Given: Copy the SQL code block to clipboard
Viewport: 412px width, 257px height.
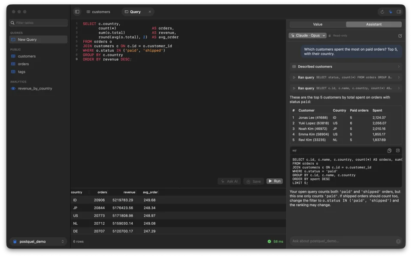Looking at the screenshot, I should 389,150.
